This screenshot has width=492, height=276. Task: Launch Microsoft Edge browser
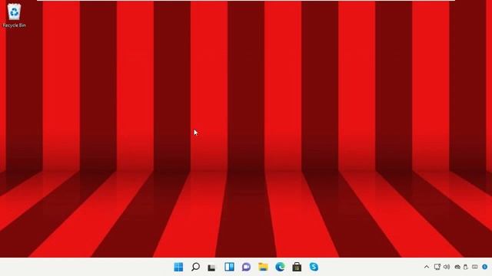tap(280, 267)
